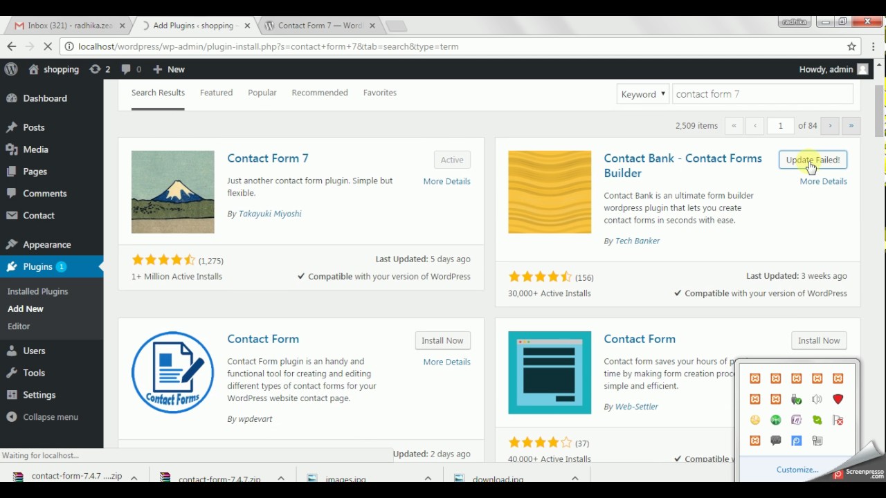Click the Action Center flag tray icon
886x498 pixels.
tap(838, 420)
